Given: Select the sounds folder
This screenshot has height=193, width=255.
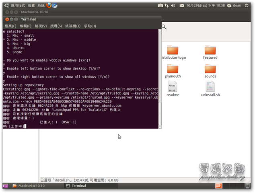Looking at the screenshot, I should (x=210, y=71).
